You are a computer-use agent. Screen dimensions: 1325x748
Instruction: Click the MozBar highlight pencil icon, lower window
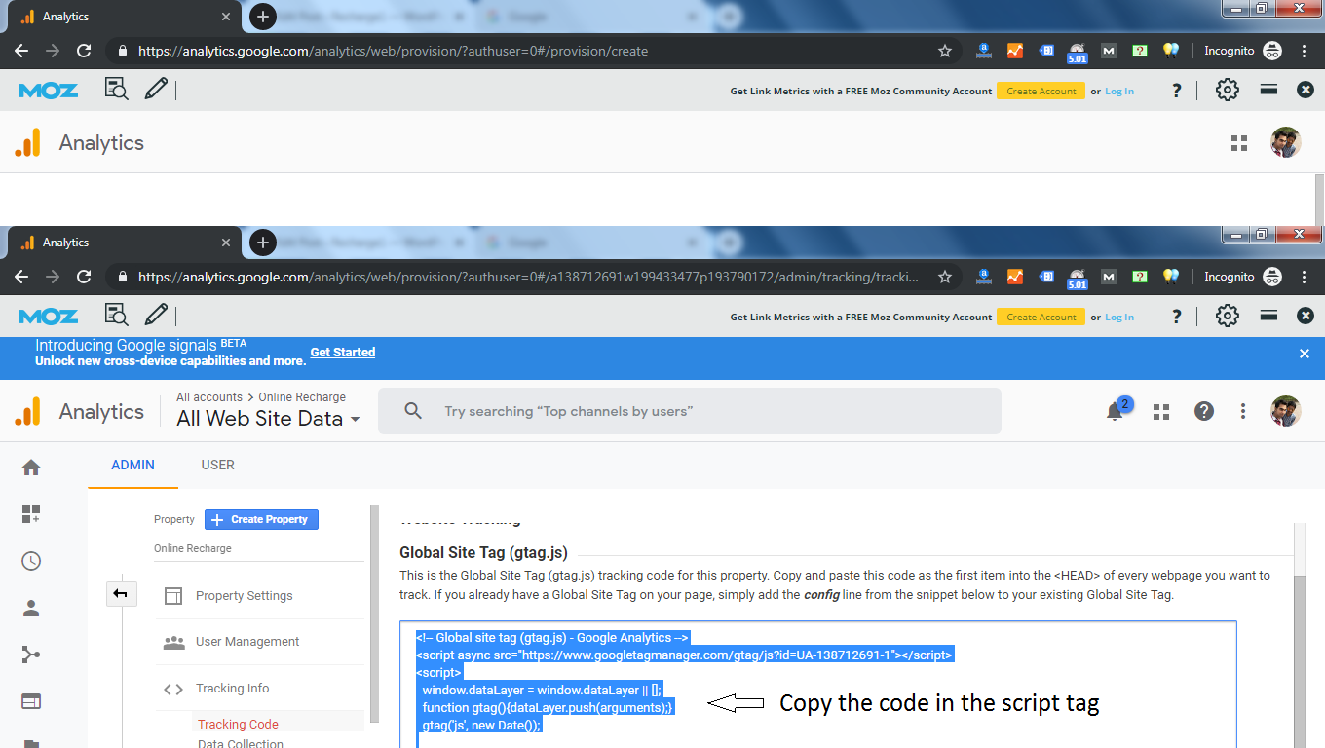tap(156, 316)
